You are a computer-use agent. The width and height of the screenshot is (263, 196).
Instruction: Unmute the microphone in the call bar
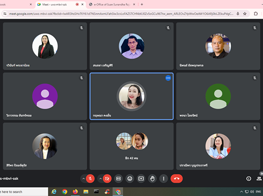click(90, 179)
